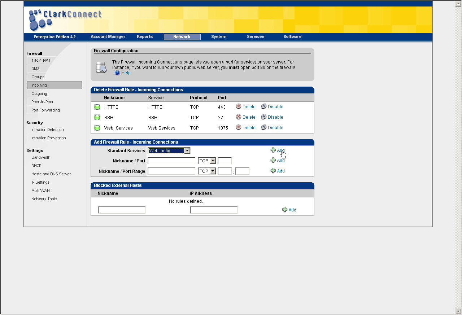Open the System menu tab
This screenshot has height=315, width=462.
click(219, 36)
